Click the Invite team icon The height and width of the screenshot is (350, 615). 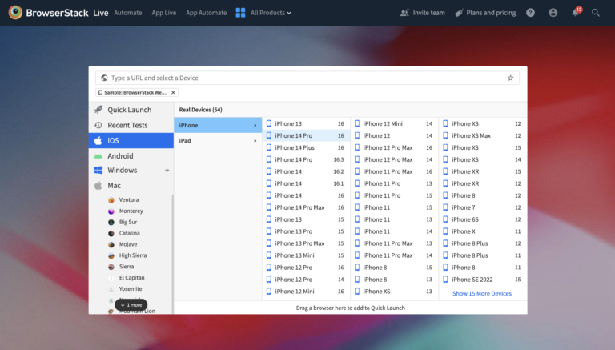404,13
